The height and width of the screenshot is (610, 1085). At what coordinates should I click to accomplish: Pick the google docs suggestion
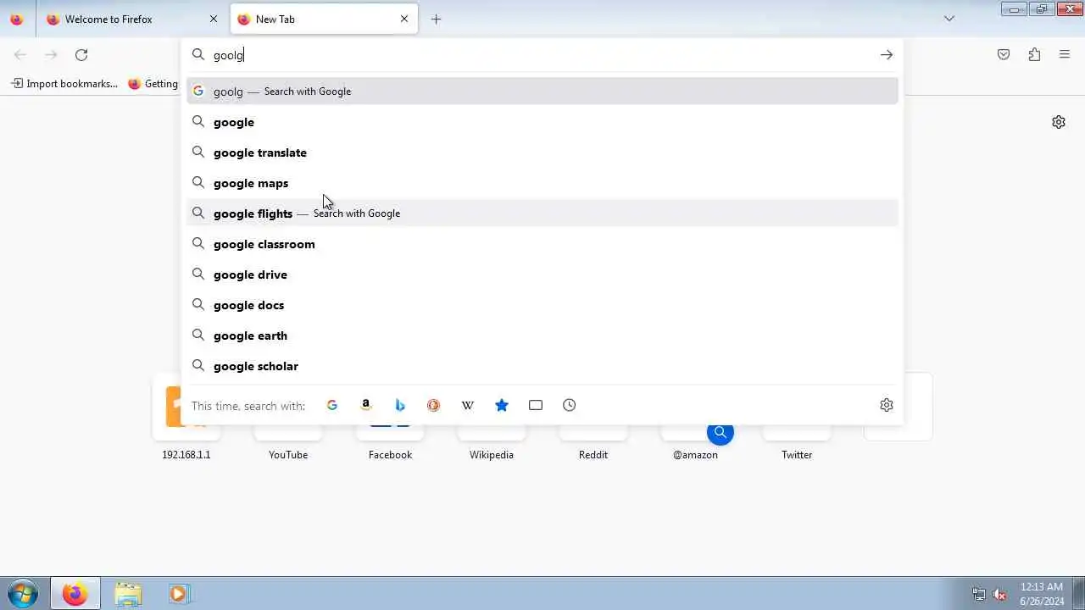tap(542, 305)
